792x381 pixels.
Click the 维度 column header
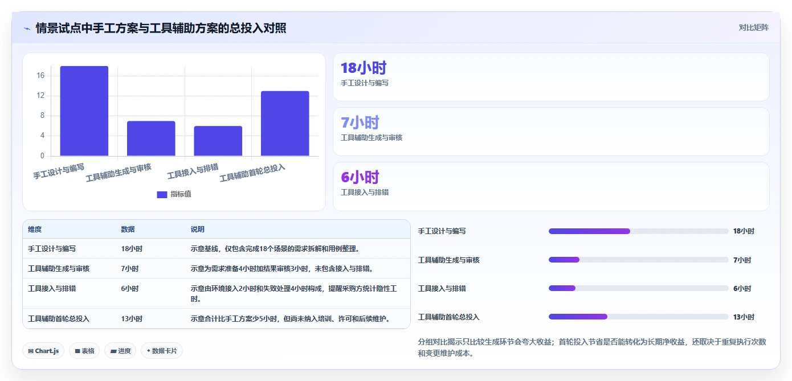click(x=35, y=230)
